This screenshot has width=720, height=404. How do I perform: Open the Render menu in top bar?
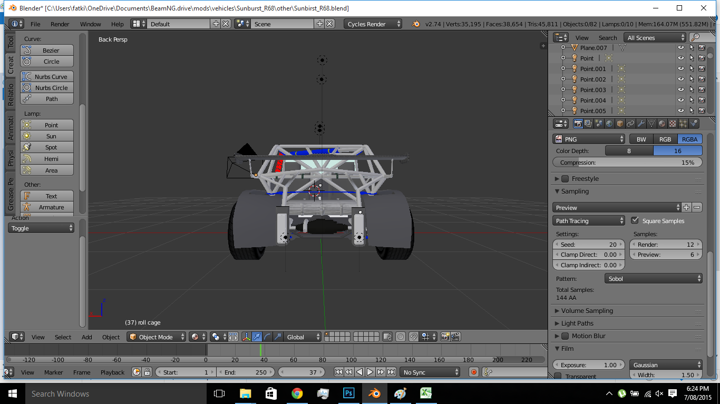coord(60,24)
